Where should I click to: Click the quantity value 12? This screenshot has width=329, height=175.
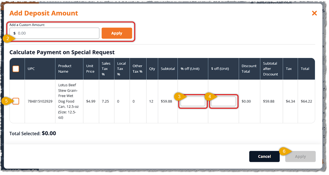click(151, 101)
